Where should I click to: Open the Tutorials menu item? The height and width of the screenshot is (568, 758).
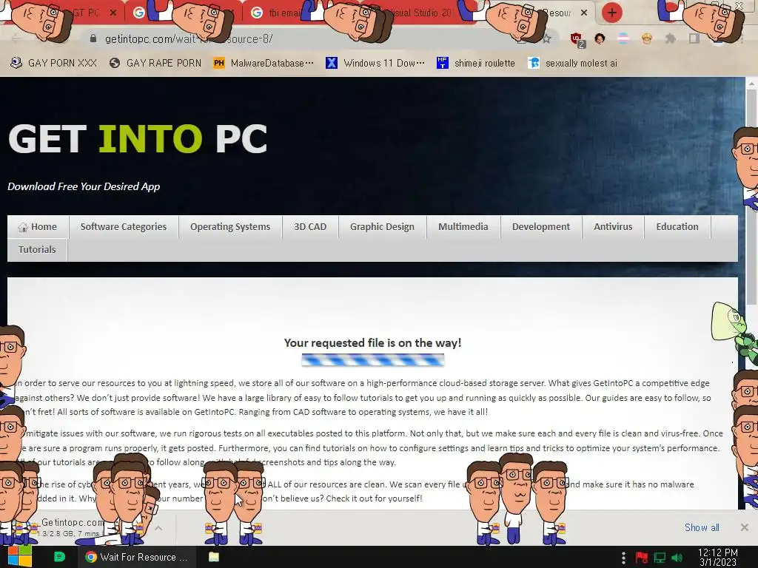[37, 250]
